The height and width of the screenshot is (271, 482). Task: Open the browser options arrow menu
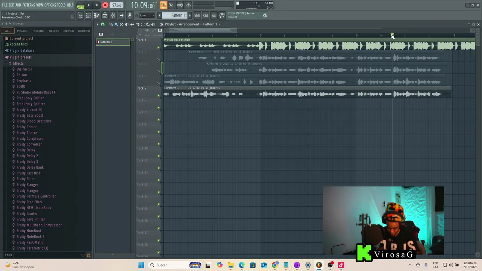[2, 24]
